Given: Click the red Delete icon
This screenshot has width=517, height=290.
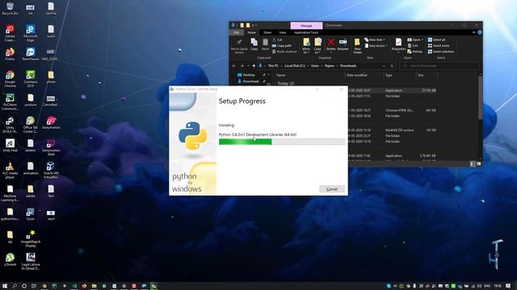Looking at the screenshot, I should pyautogui.click(x=330, y=42).
